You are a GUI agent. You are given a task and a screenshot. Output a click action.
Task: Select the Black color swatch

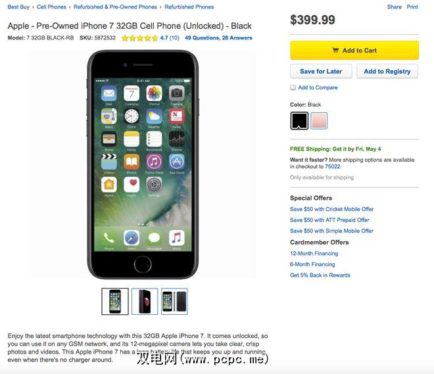[x=299, y=121]
